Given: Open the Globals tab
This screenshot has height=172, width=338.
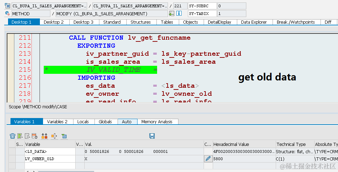Looking at the screenshot, I should (x=105, y=122).
